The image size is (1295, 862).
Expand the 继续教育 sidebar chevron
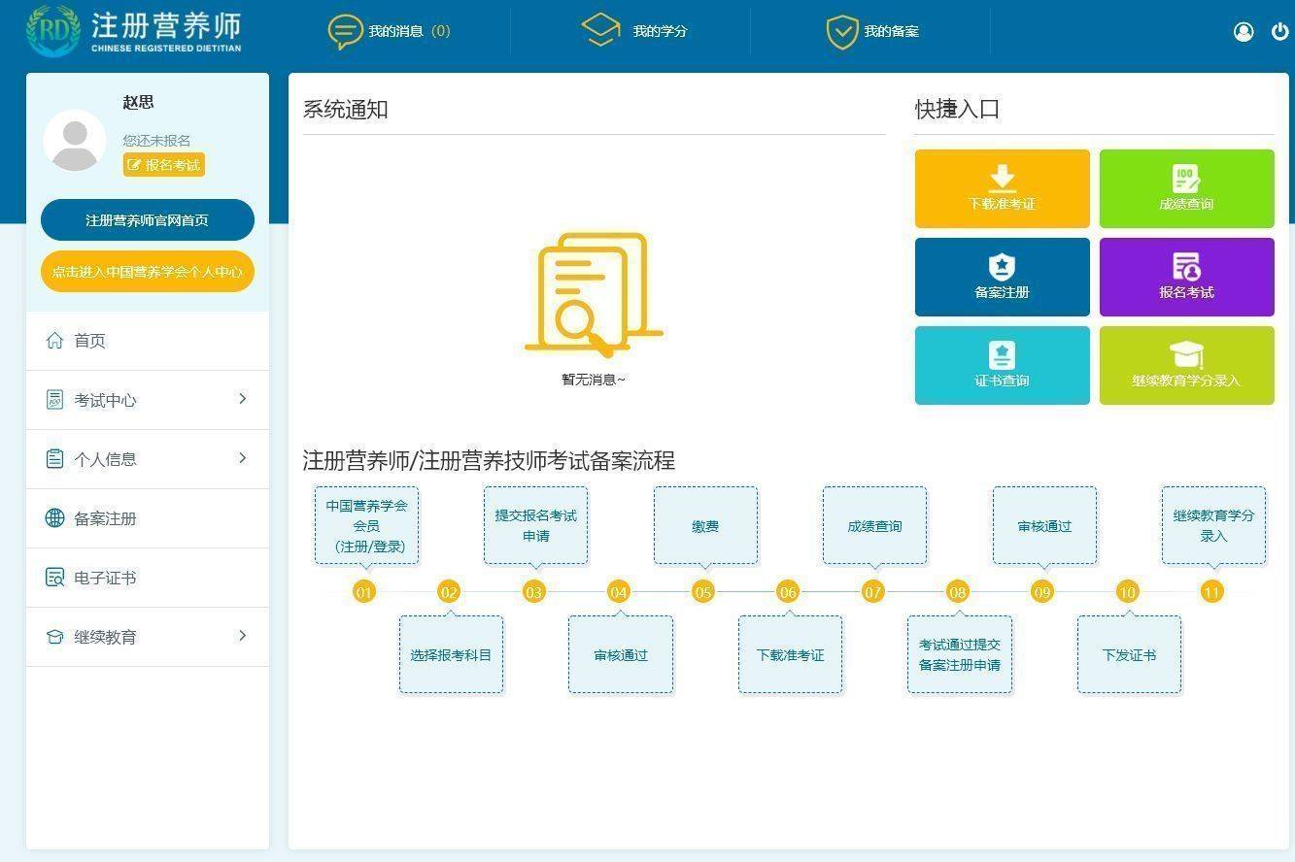243,636
